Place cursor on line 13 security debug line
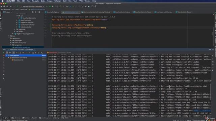This screenshot has height=121, width=216. click(79, 28)
